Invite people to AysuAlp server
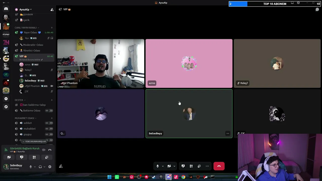Screen dimensions: 322x181 point(52,10)
